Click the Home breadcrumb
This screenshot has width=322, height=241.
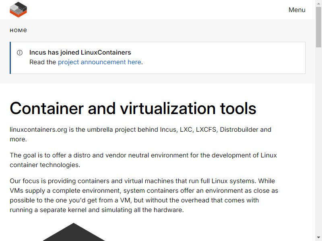pyautogui.click(x=18, y=31)
